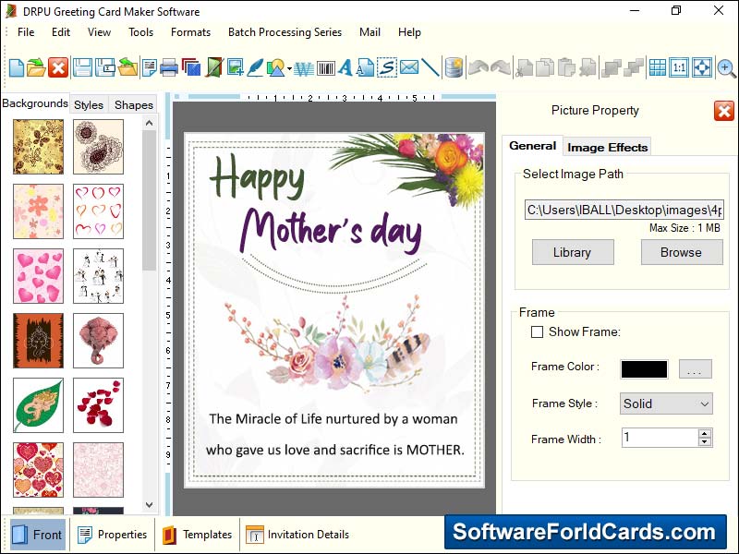Select the Line drawing tool icon

point(430,66)
